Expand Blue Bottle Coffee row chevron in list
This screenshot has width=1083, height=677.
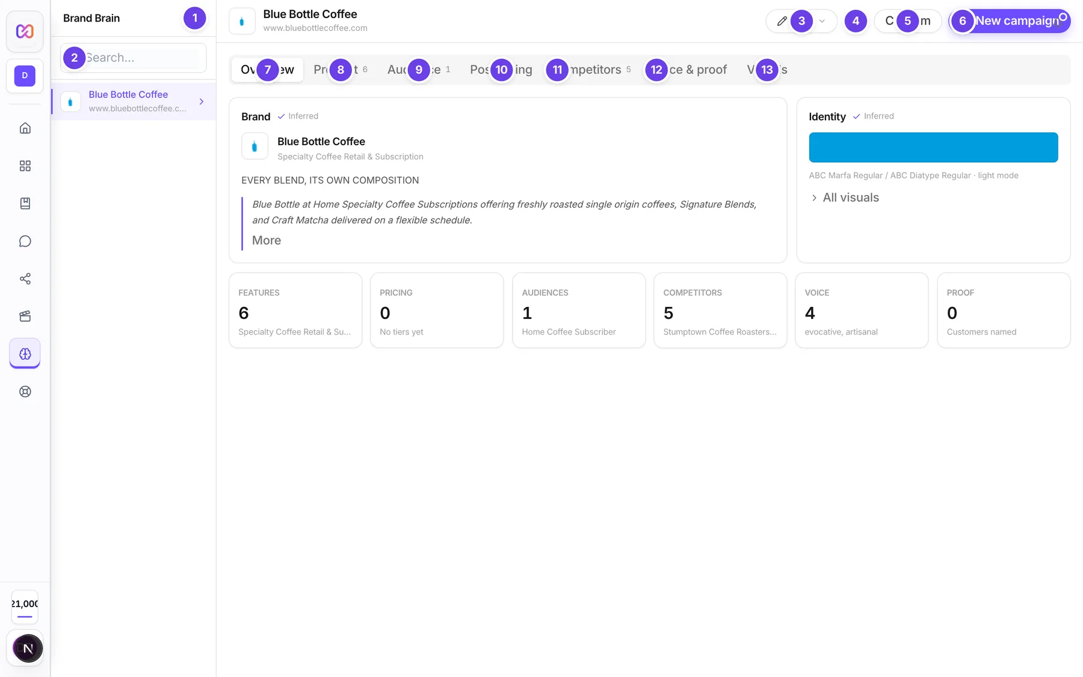(202, 102)
